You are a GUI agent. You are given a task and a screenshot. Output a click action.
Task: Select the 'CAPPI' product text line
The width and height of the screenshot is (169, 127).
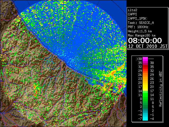132,14
